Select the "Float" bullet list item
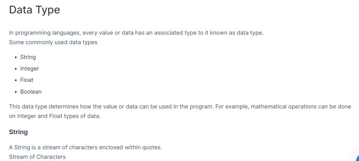 (27, 80)
